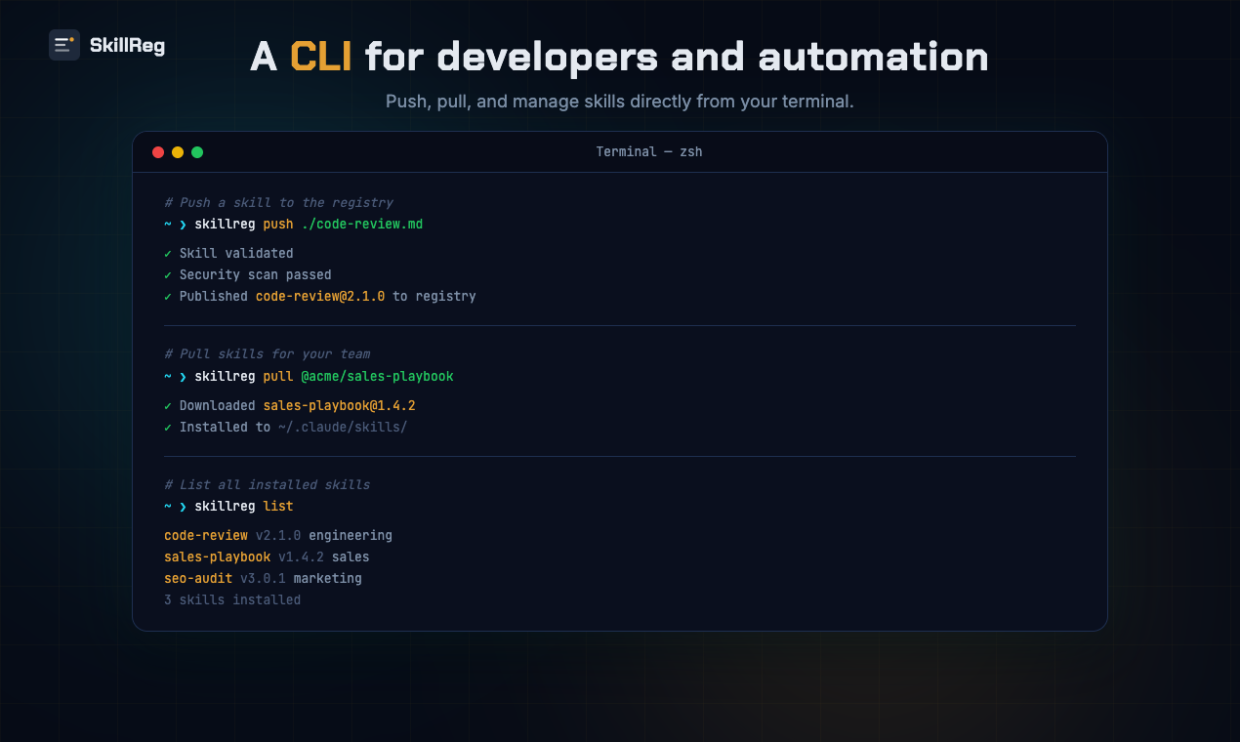Click the "./code-review.md" file path
The width and height of the screenshot is (1240, 742).
(362, 225)
